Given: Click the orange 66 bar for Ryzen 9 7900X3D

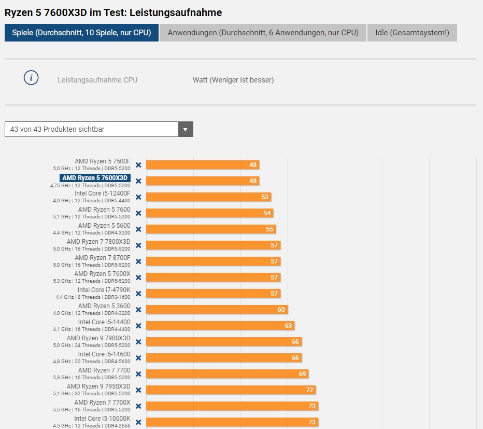Looking at the screenshot, I should tap(224, 342).
